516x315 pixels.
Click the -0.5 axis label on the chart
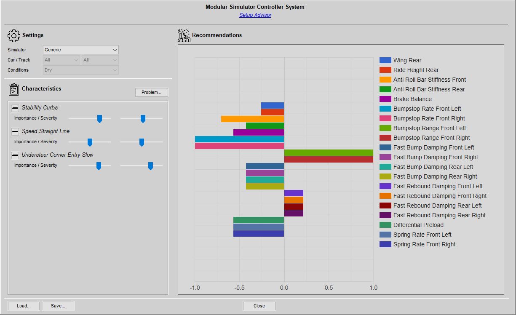239,288
